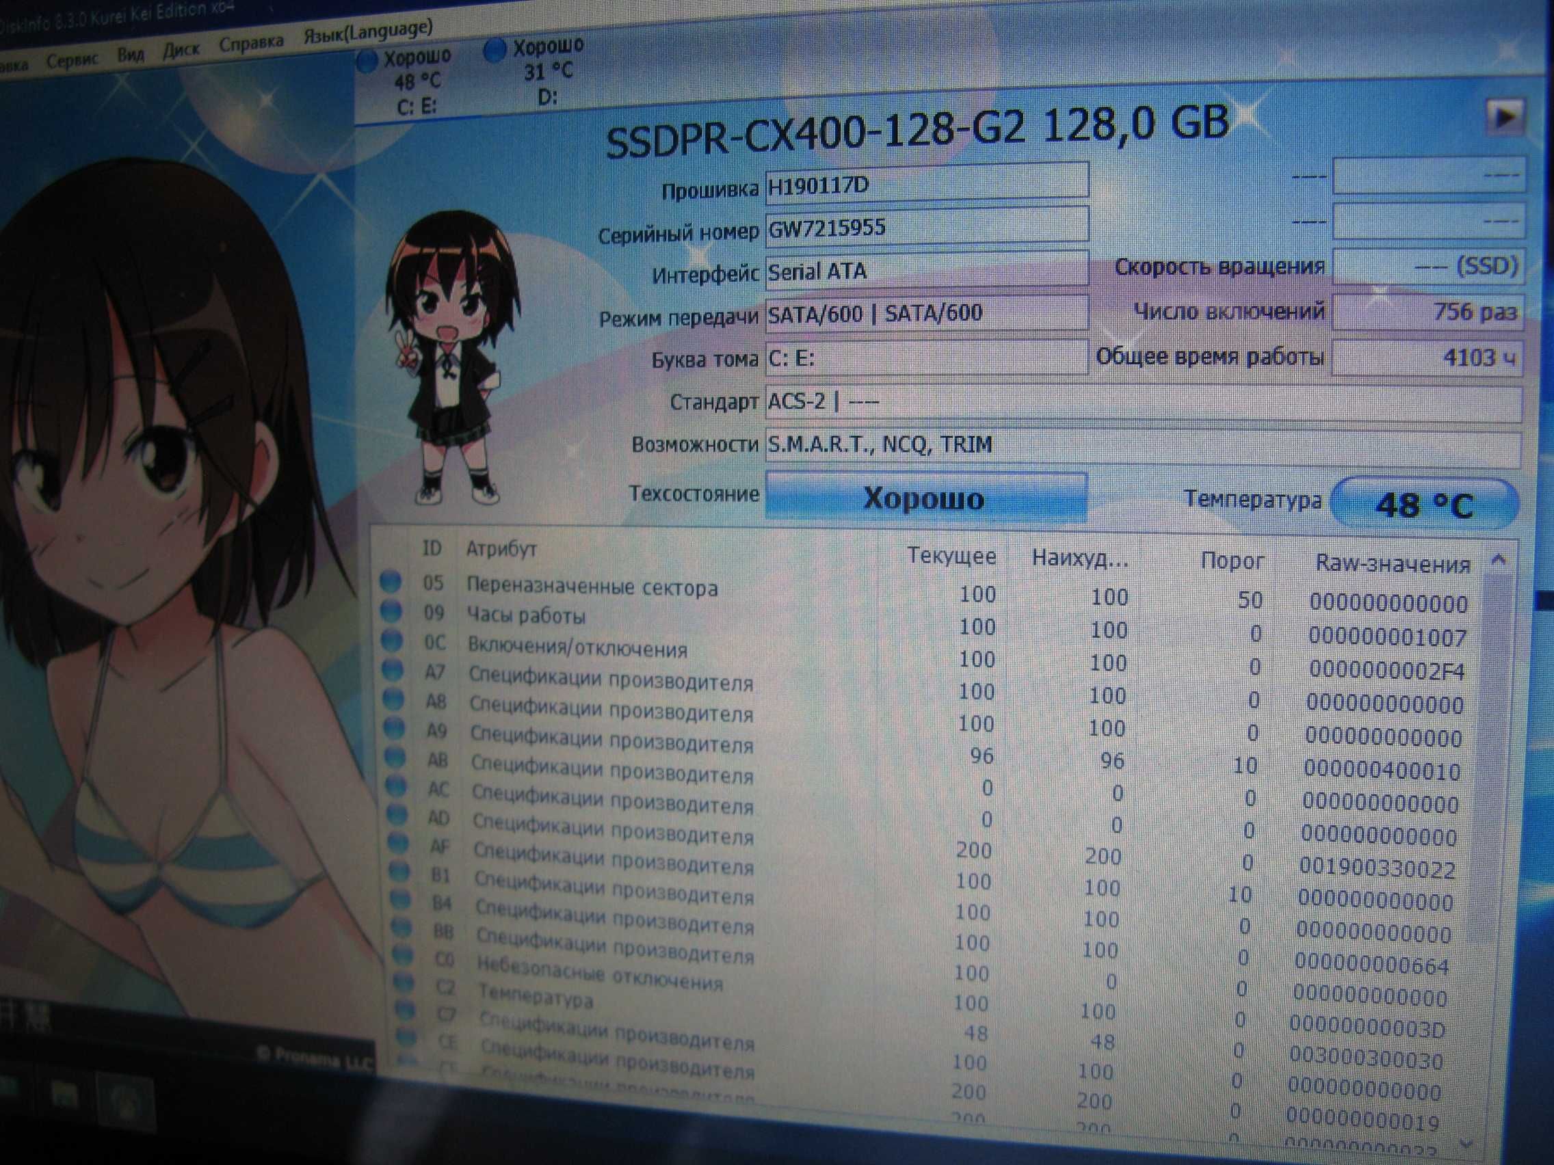Click the Наихуд... column header

1079,559
